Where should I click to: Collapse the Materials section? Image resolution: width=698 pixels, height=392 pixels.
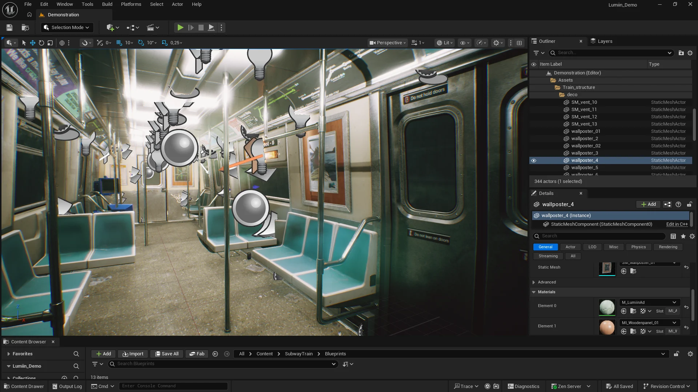[x=534, y=292]
